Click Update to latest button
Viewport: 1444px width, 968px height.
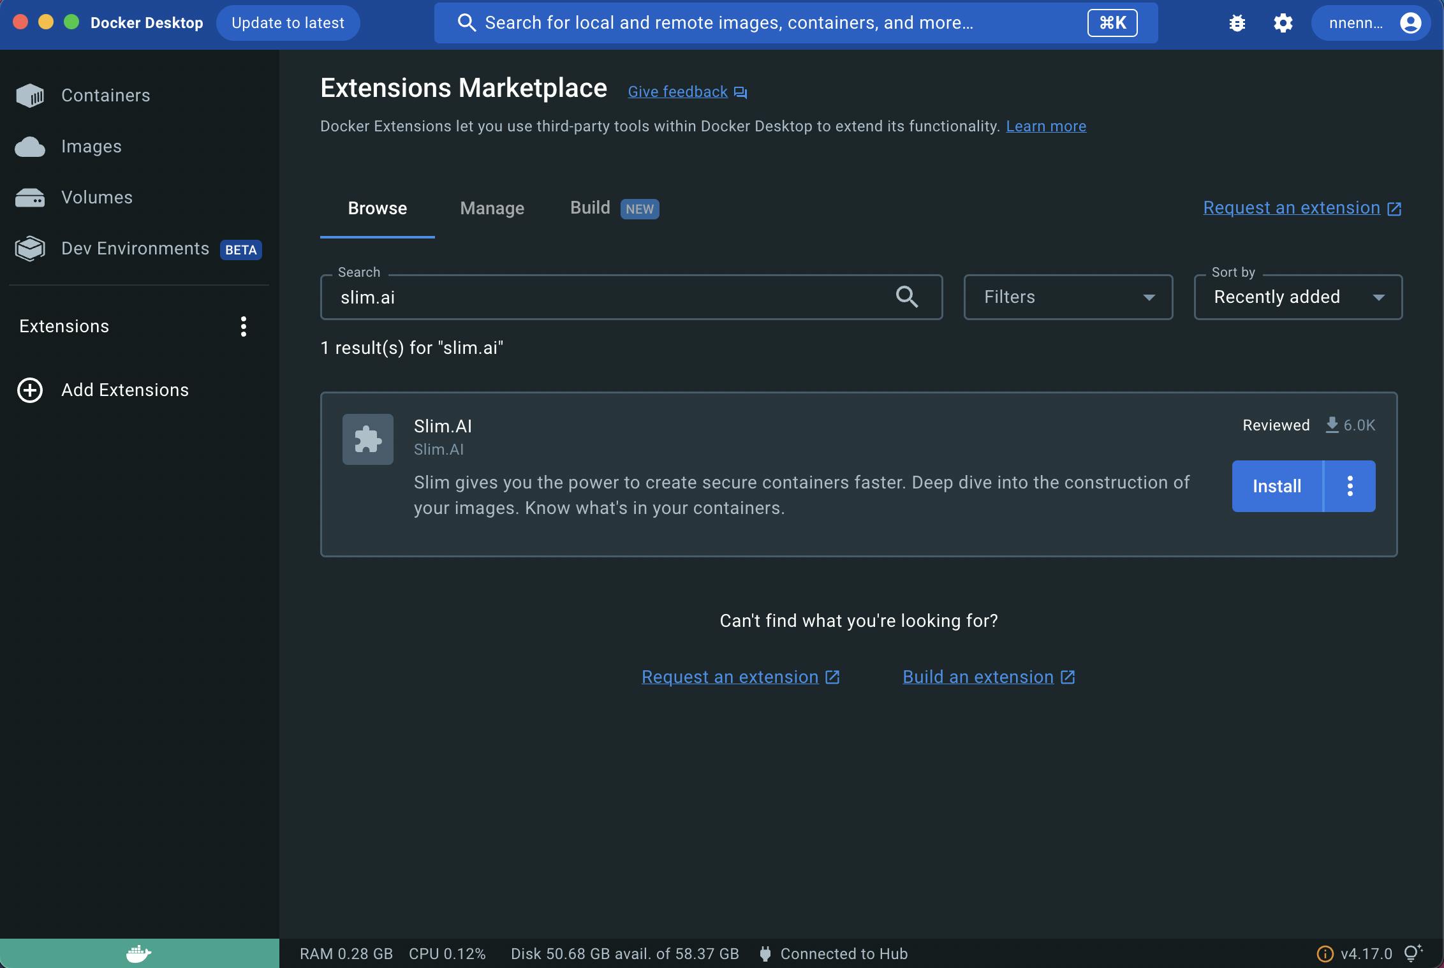(x=288, y=23)
